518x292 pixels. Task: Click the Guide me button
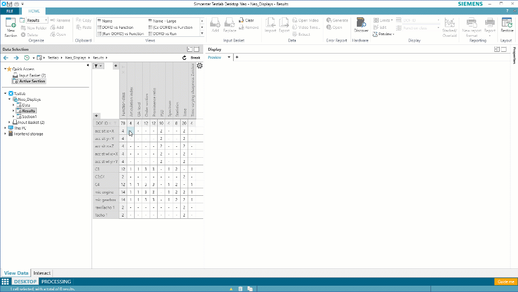(505, 282)
